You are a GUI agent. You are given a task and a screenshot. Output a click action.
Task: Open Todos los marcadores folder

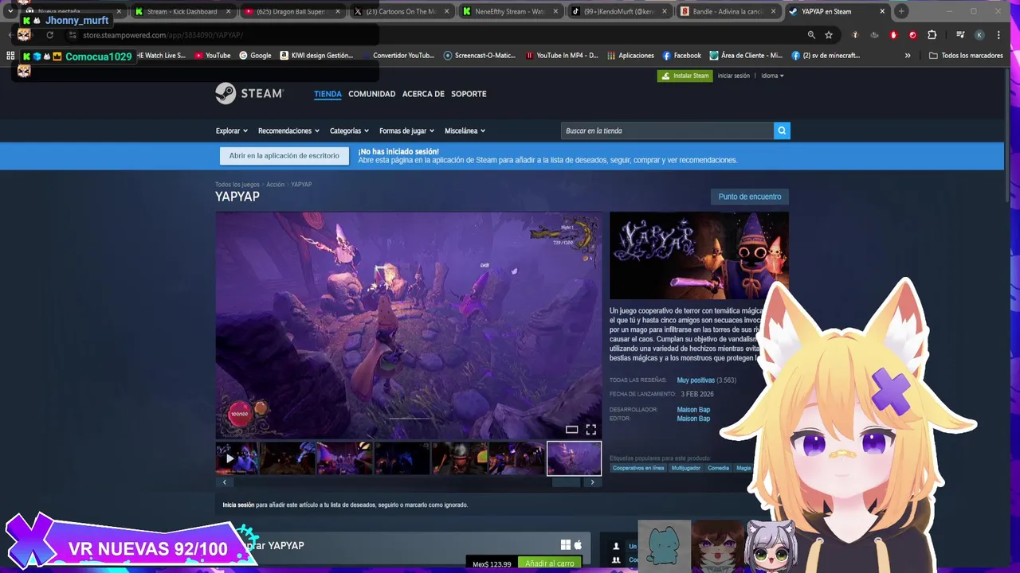(x=966, y=56)
